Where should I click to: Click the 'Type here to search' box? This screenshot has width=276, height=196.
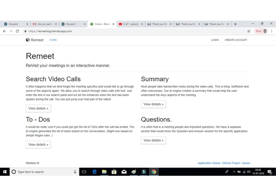[x=44, y=172]
